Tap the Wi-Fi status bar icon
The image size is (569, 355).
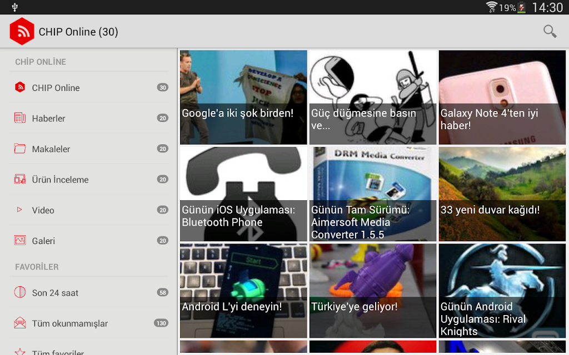click(x=491, y=7)
